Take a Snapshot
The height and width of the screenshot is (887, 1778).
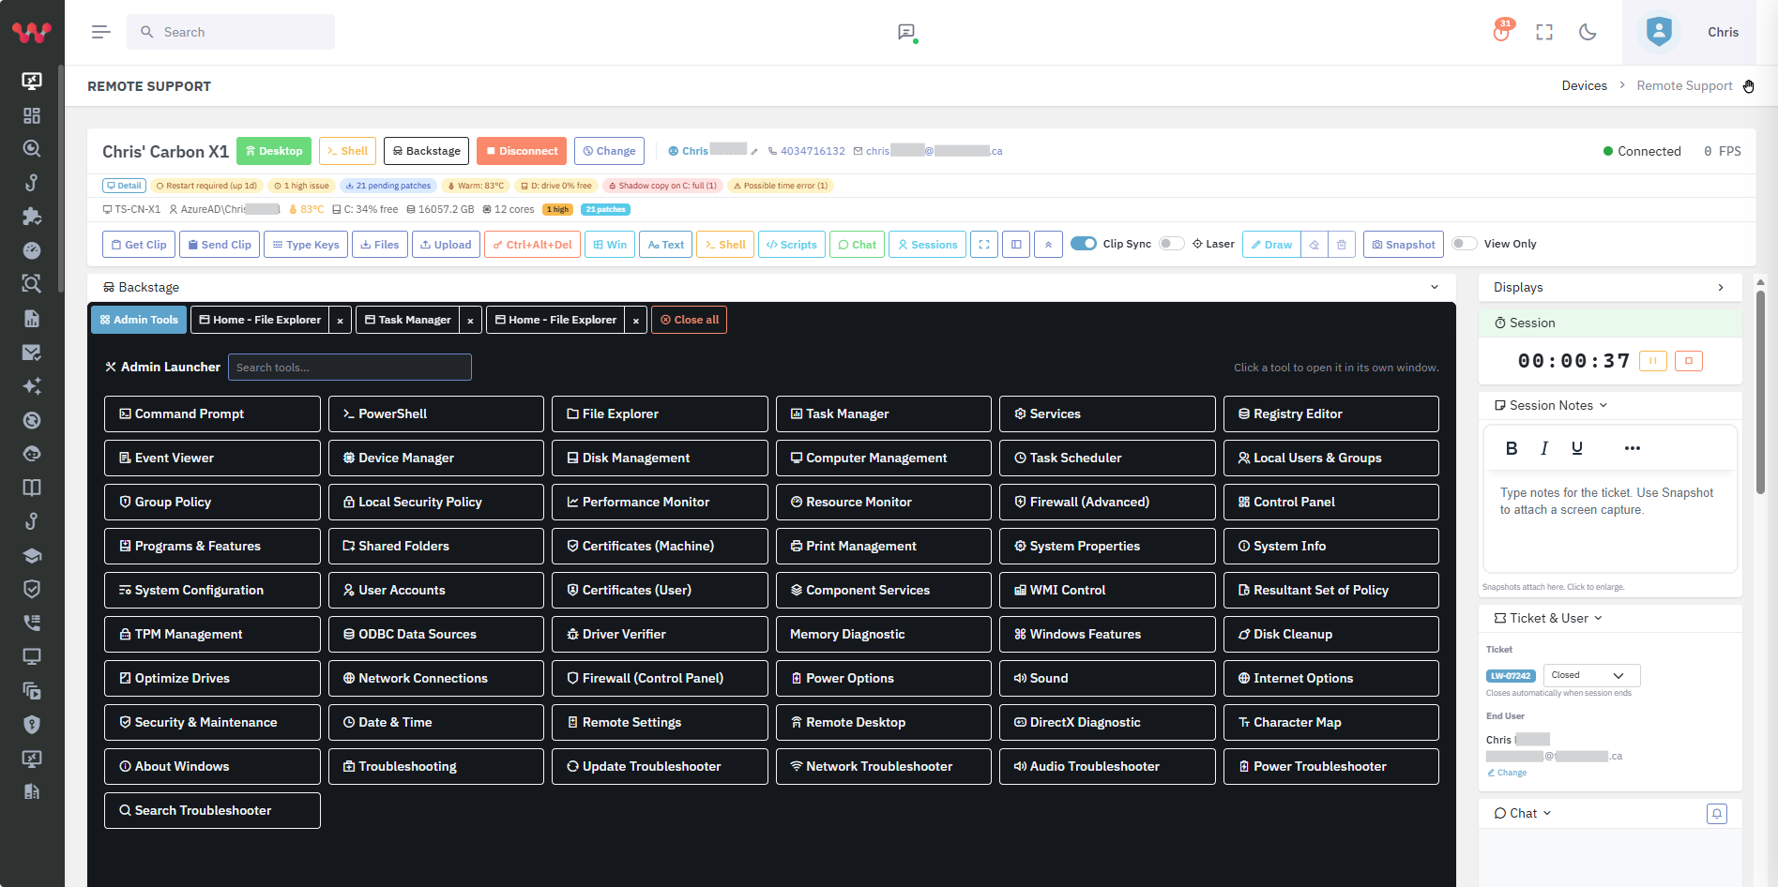(1403, 245)
